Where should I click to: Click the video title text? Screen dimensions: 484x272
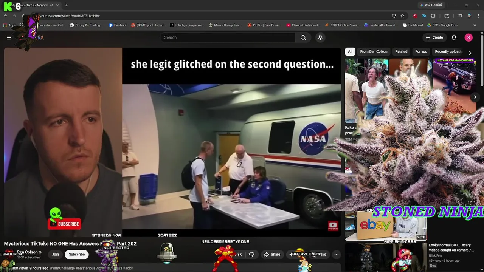70,244
